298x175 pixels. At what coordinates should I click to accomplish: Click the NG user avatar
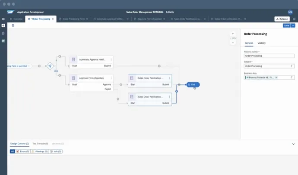pos(290,12)
